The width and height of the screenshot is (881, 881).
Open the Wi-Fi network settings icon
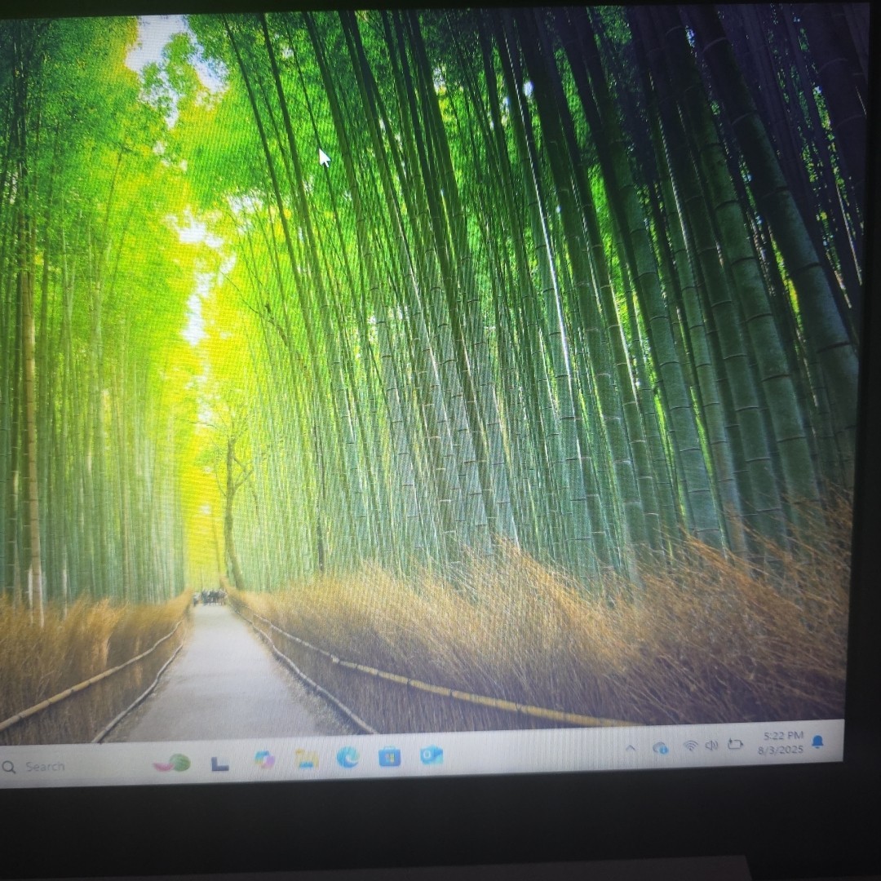(x=691, y=746)
